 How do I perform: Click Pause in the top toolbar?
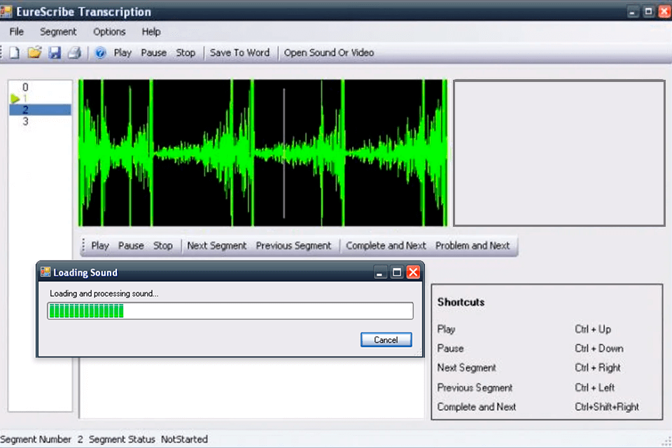coord(154,52)
